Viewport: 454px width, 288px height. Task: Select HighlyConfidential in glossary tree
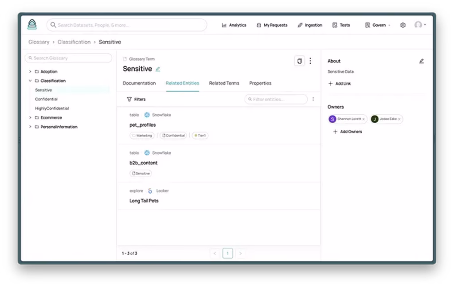click(x=52, y=109)
